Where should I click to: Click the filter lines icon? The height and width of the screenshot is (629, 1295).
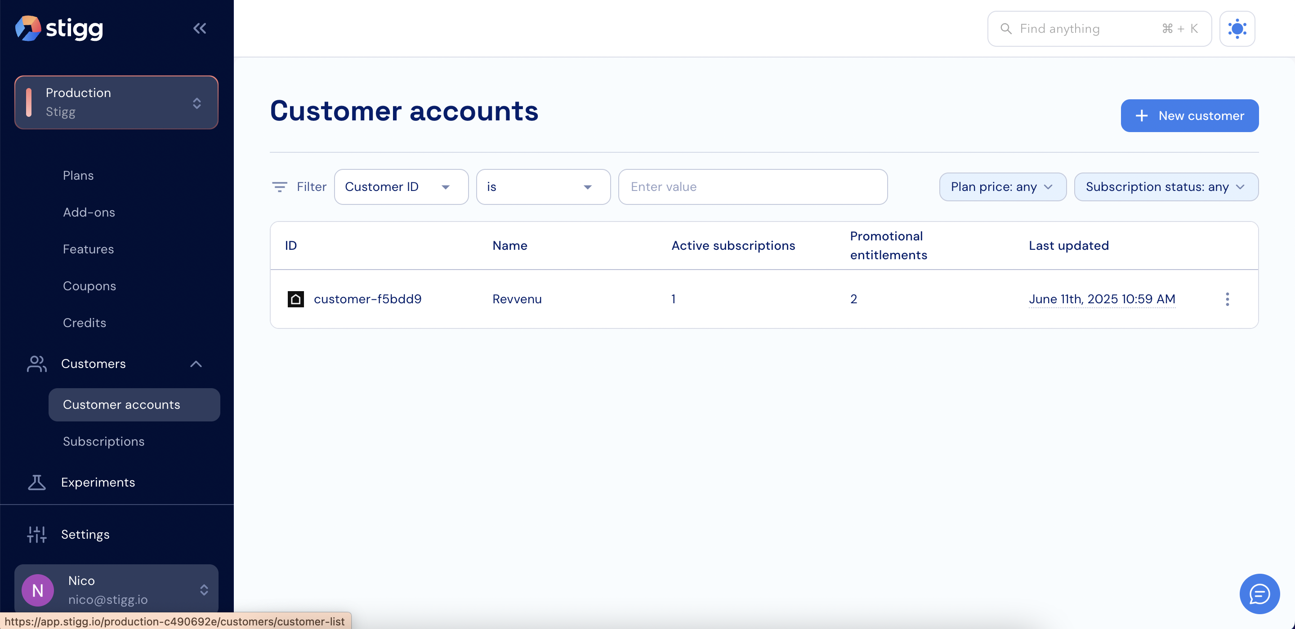280,187
